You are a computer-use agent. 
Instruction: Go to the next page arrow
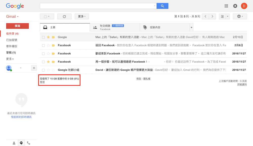tap(212, 16)
